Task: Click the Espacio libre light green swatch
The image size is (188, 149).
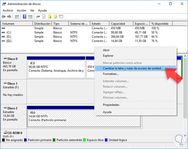Action: [x=84, y=140]
